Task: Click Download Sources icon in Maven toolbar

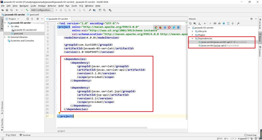Action: pos(199,23)
